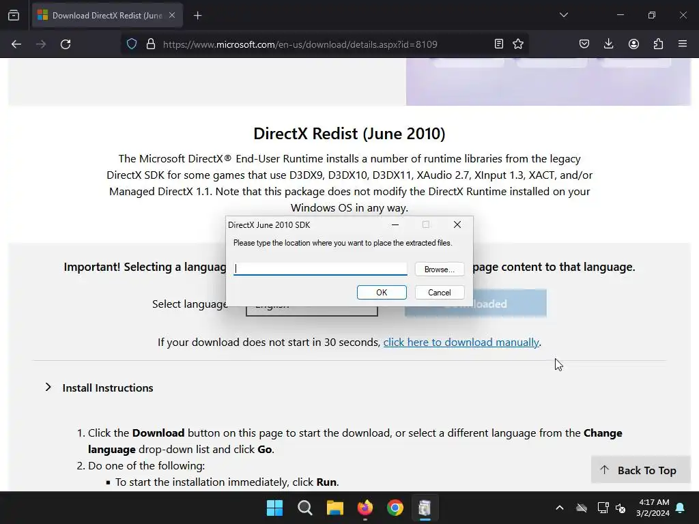Click the OneDrive cloud tray icon
Viewport: 699px width, 524px height.
[582, 508]
